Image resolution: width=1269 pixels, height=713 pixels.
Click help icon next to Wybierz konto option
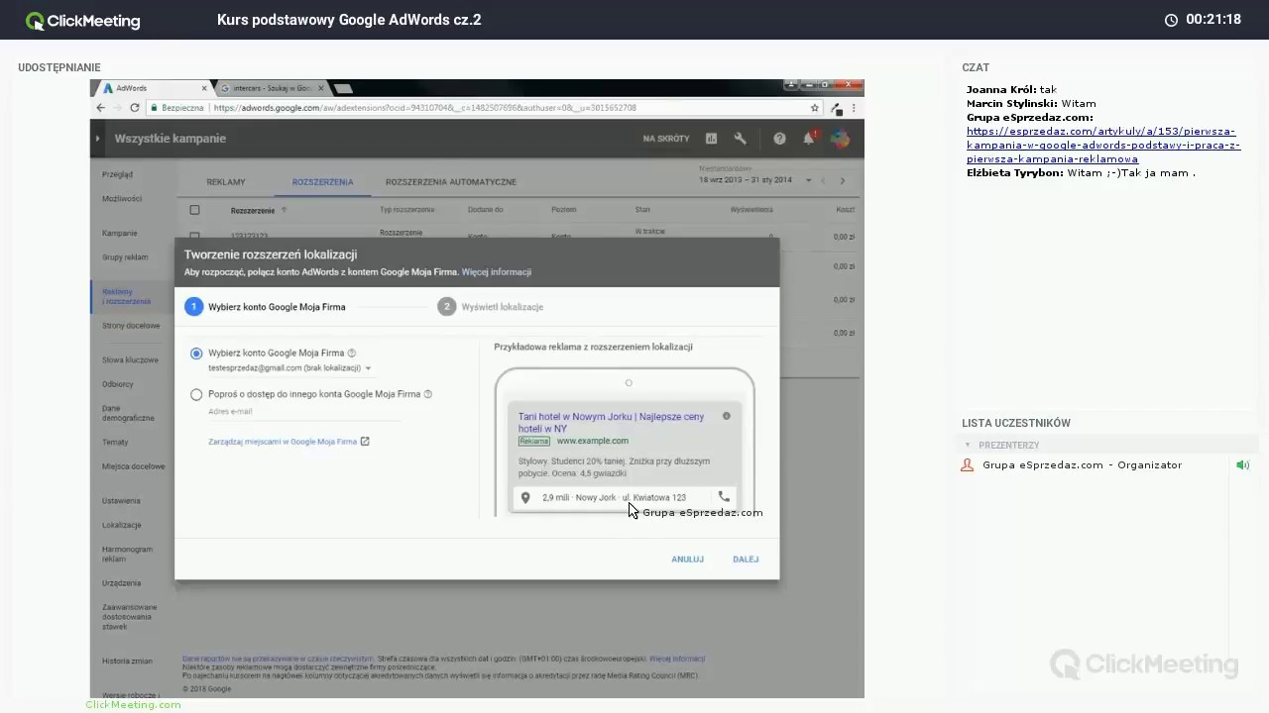352,353
